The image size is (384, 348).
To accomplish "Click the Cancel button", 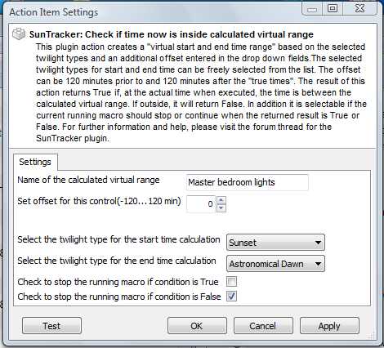I will [x=263, y=326].
